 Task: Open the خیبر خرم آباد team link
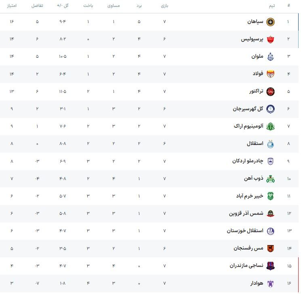coord(250,196)
